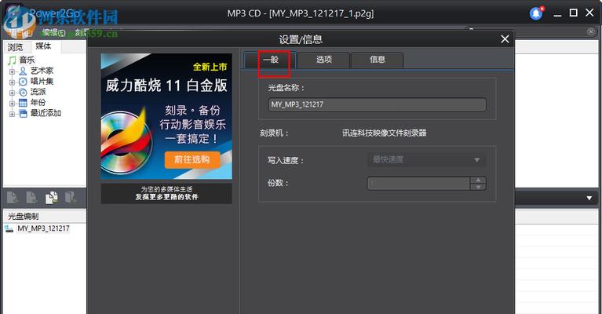Screen dimensions: 602x314
Task: Switch to the 一般 tab
Action: tap(270, 60)
